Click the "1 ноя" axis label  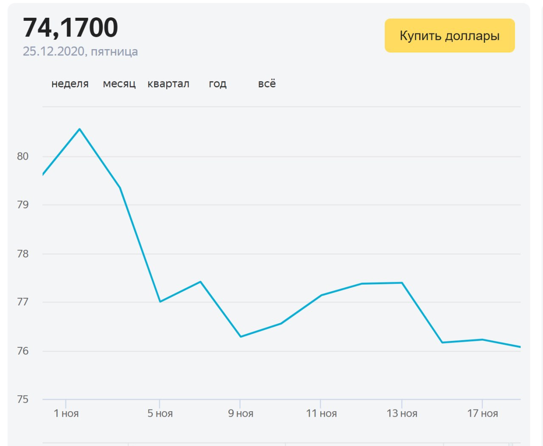click(x=66, y=413)
